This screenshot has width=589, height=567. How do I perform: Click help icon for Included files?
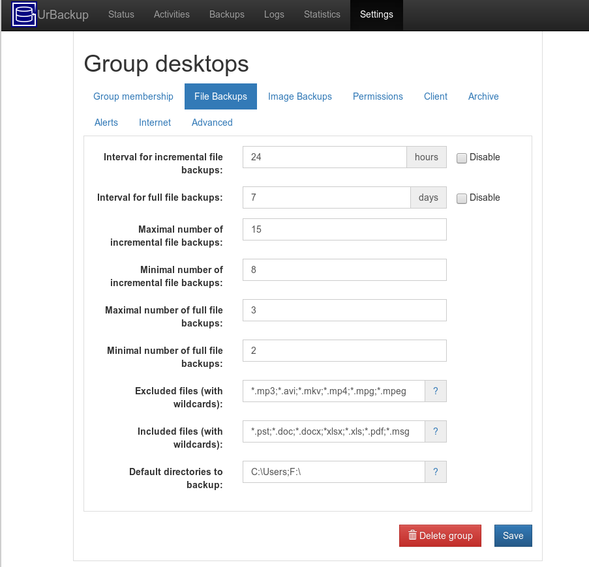(x=435, y=431)
